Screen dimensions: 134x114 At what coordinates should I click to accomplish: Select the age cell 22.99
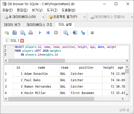click(x=120, y=74)
